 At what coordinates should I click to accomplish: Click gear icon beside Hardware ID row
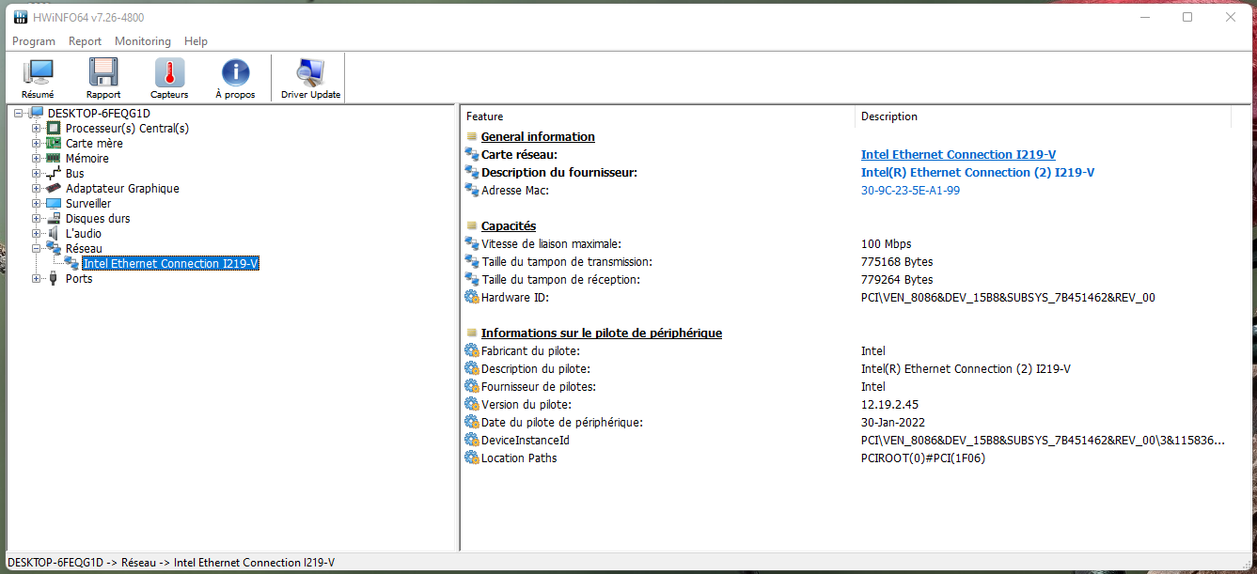click(x=472, y=297)
